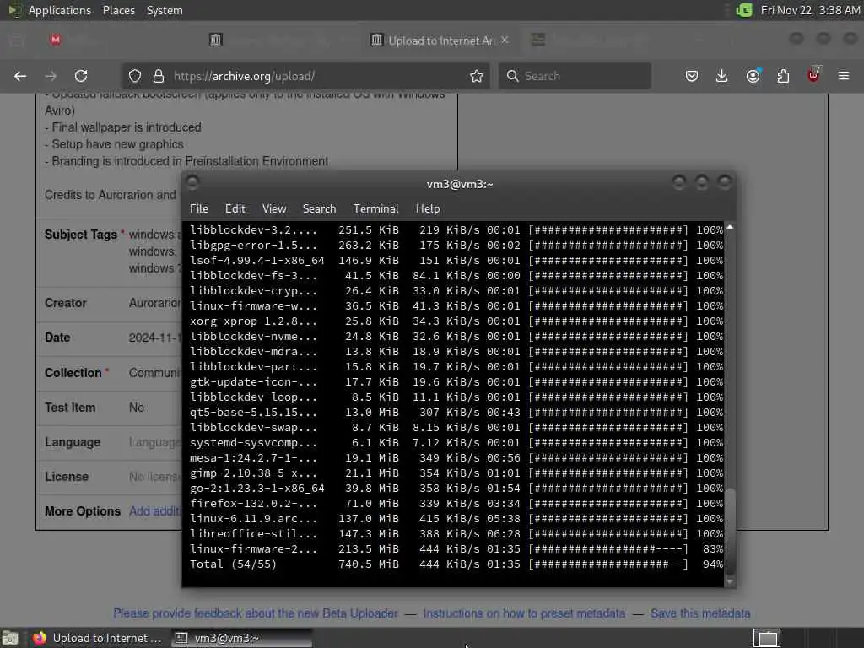Image resolution: width=864 pixels, height=648 pixels.
Task: Click the lsof-4.99.4-1-x86_64 row
Action: [x=456, y=260]
